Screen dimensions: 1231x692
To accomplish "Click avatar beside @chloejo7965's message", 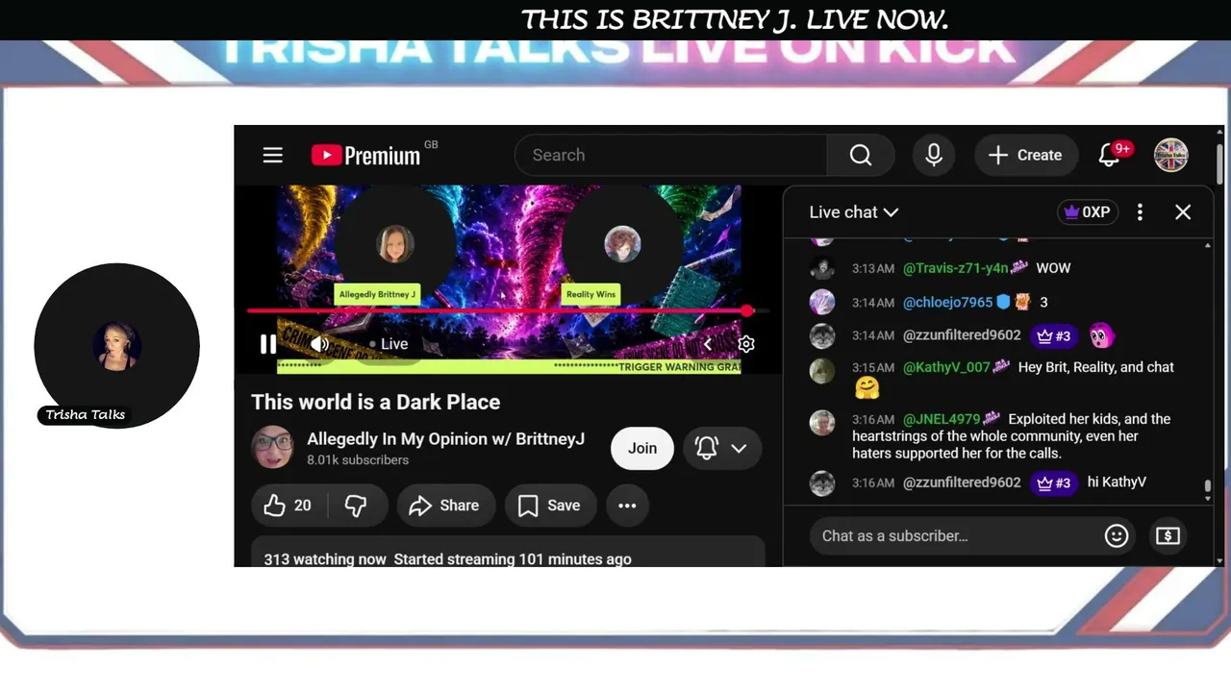I will point(822,302).
